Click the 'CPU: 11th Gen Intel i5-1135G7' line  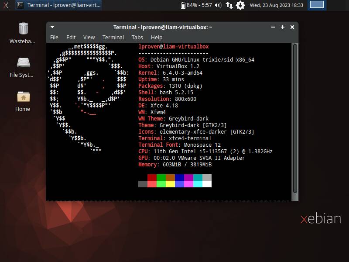(x=205, y=151)
